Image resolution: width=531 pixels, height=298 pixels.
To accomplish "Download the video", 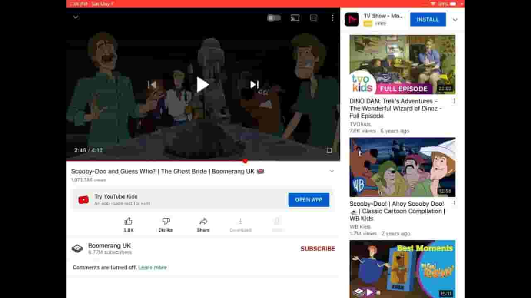I will pyautogui.click(x=240, y=225).
